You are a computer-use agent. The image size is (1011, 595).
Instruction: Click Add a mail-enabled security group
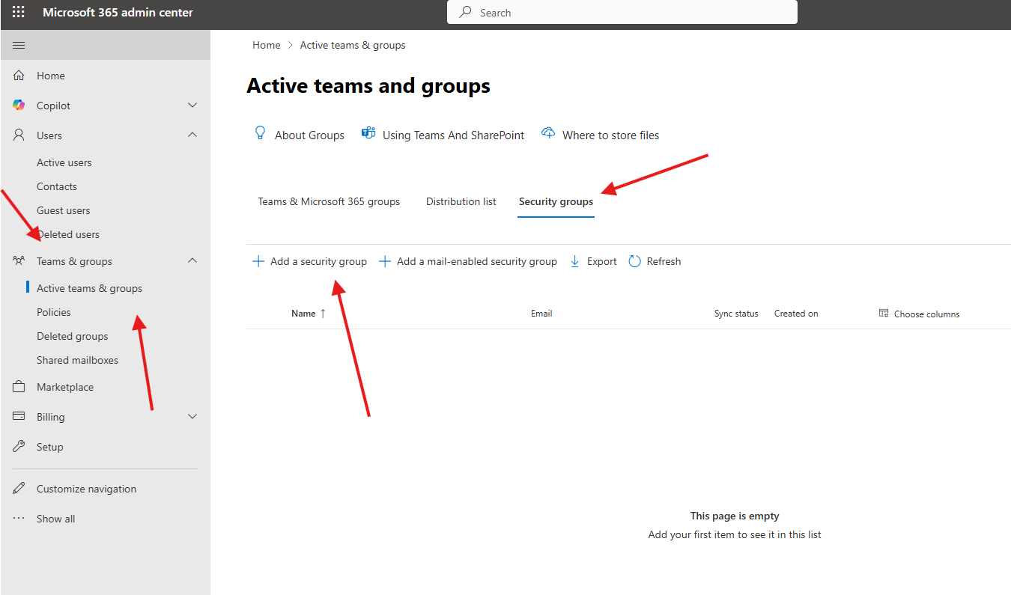point(468,261)
